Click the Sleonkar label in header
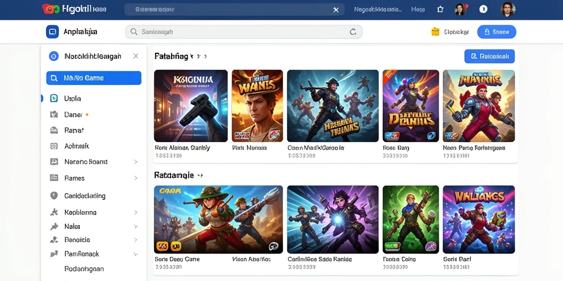Viewport: 563px width, 281px height. [456, 32]
